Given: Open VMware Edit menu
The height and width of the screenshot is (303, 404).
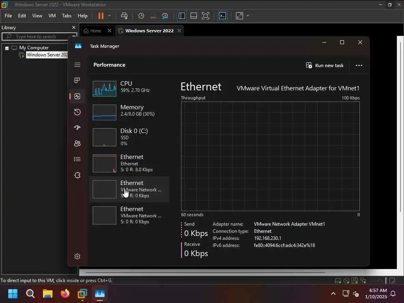Looking at the screenshot, I should [x=22, y=16].
